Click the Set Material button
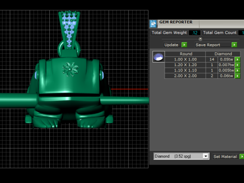 (x=225, y=157)
